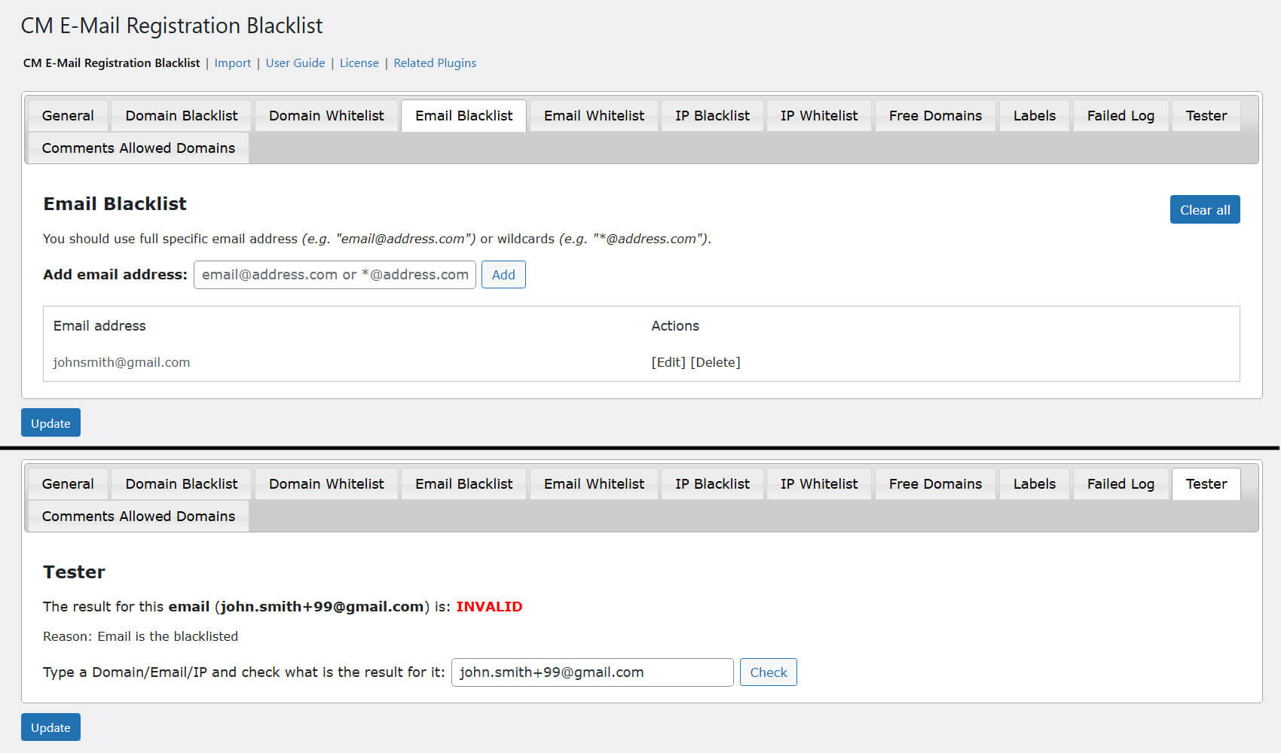
Task: Switch to Labels tab above Tester section
Action: [1034, 484]
